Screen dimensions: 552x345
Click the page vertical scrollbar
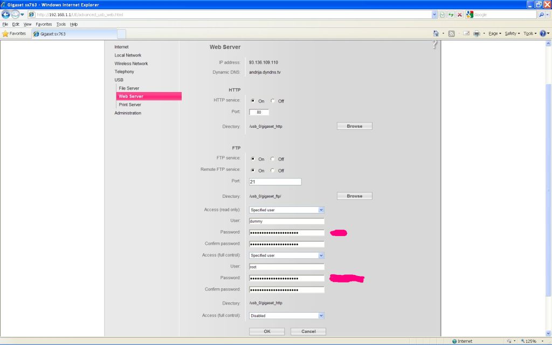[548, 190]
